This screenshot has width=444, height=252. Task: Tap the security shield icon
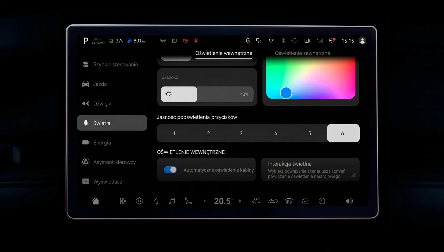[x=248, y=41]
